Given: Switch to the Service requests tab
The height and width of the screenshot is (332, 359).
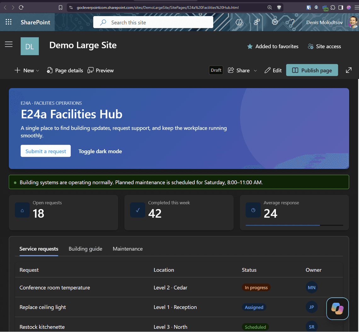Looking at the screenshot, I should tap(39, 249).
